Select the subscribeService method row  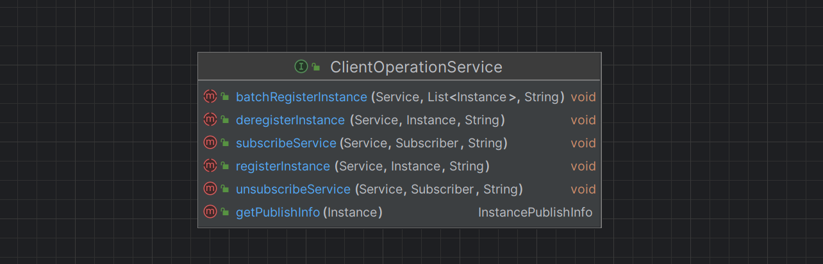click(x=399, y=143)
